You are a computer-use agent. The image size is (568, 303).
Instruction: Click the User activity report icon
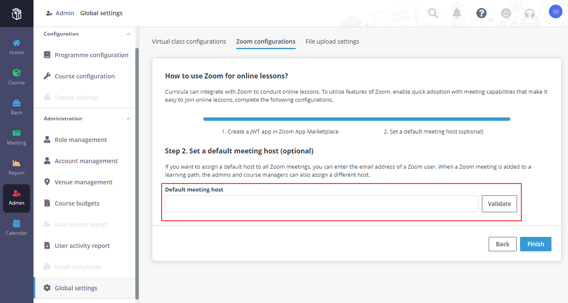point(47,245)
